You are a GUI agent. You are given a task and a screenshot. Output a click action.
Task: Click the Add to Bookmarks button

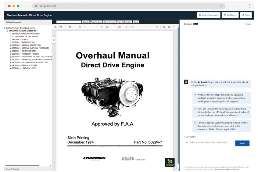(x=208, y=15)
